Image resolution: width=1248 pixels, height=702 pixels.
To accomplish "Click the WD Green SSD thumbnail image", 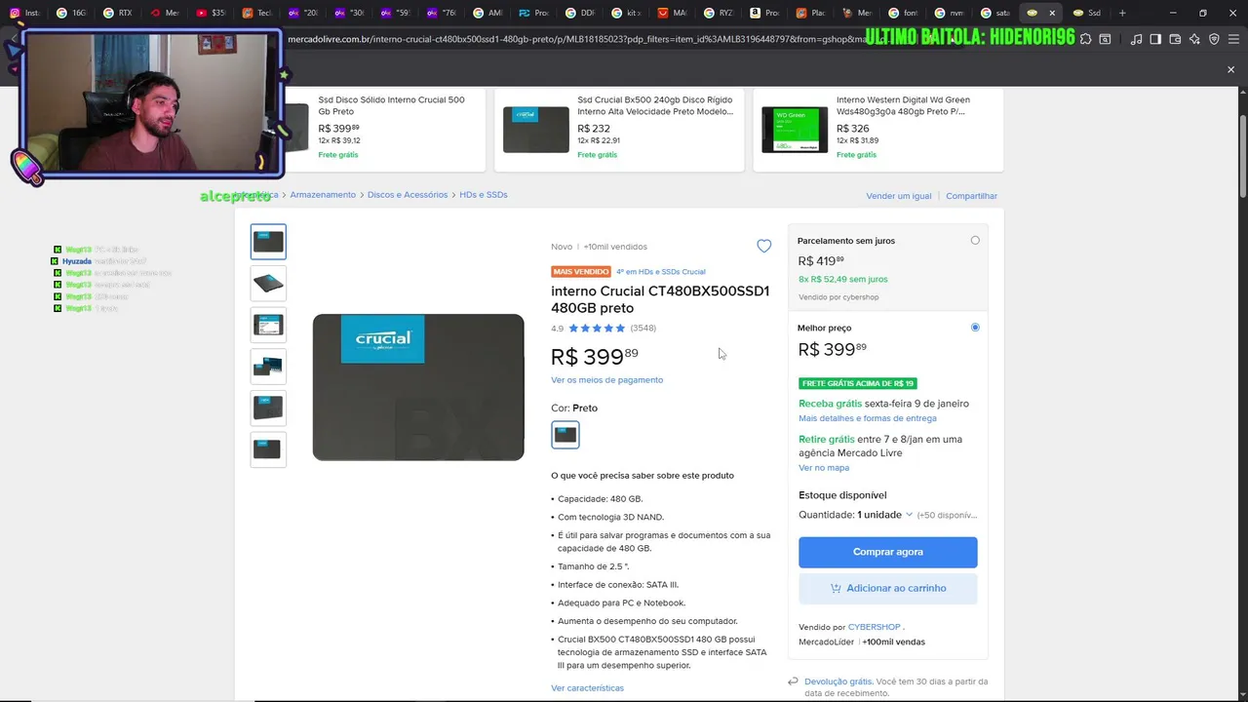I will point(795,130).
